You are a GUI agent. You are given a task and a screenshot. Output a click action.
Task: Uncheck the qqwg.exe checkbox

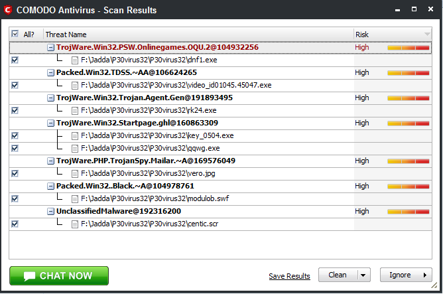(15, 148)
